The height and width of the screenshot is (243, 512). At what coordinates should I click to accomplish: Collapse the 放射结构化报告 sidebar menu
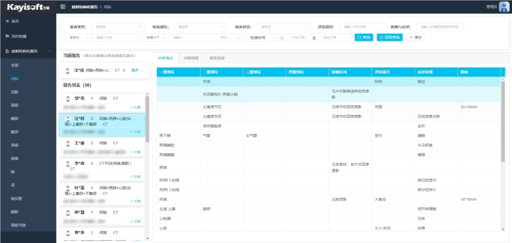[49, 51]
